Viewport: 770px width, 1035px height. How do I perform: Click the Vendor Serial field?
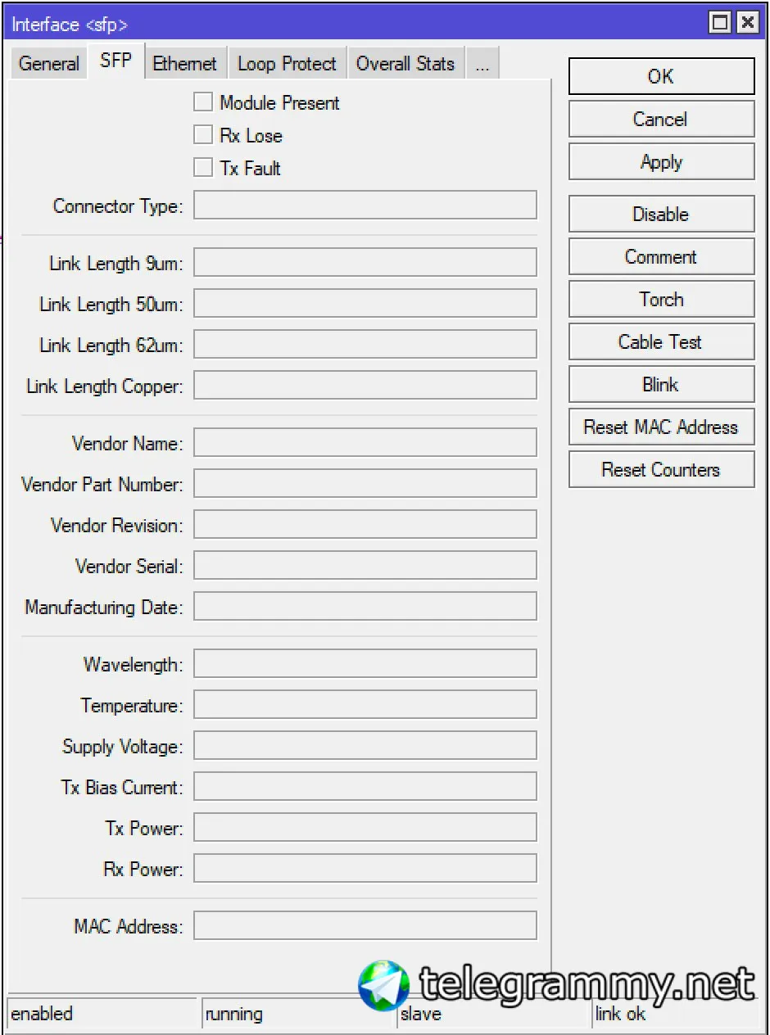(x=365, y=566)
